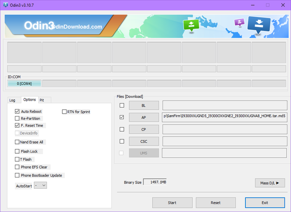Open the Mass D/L menu button
The image size is (291, 212).
pyautogui.click(x=270, y=183)
